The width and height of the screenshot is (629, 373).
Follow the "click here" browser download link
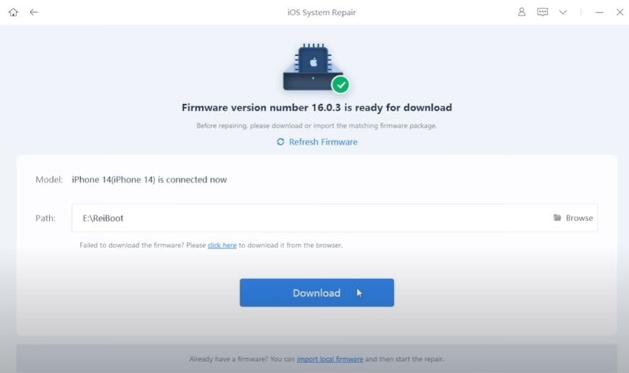(222, 245)
